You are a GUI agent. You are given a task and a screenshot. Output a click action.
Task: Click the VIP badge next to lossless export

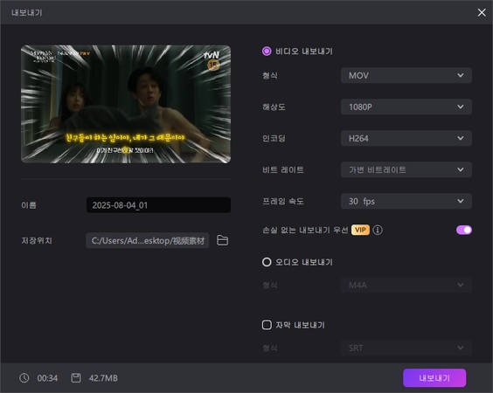360,230
